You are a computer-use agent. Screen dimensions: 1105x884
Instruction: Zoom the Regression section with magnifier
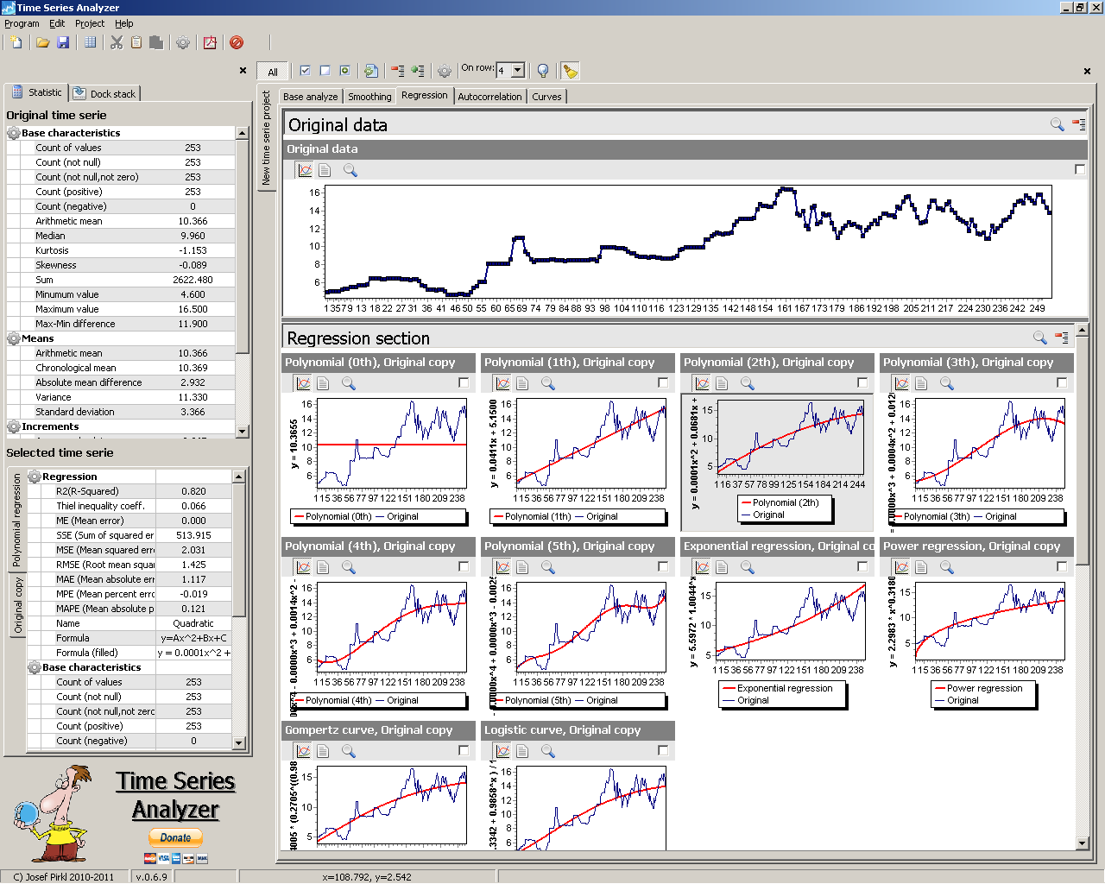[x=1039, y=338]
